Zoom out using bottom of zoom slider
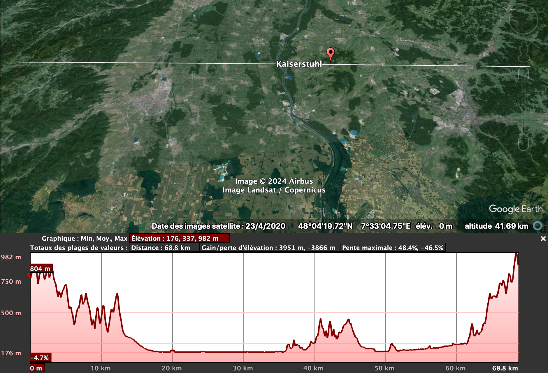The height and width of the screenshot is (373, 548). 524,144
